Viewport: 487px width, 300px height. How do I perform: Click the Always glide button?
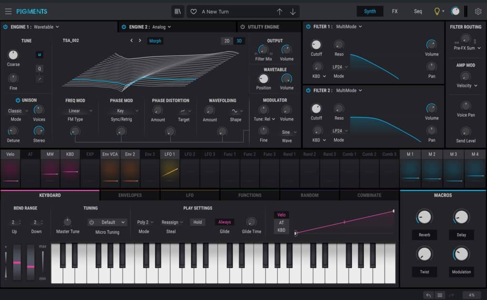coord(224,222)
